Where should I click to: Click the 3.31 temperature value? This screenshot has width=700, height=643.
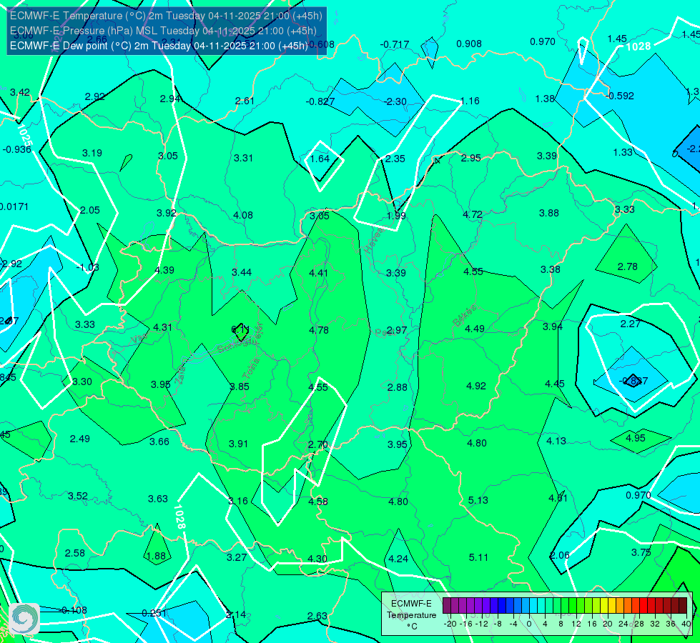pyautogui.click(x=243, y=158)
